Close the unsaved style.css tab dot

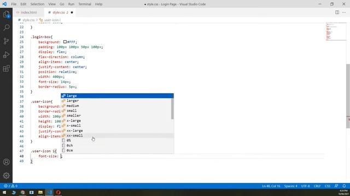pos(72,13)
